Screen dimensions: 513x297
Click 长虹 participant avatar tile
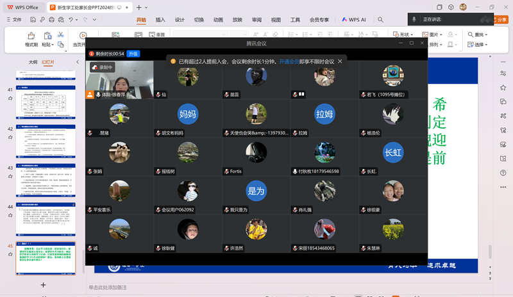pyautogui.click(x=393, y=152)
